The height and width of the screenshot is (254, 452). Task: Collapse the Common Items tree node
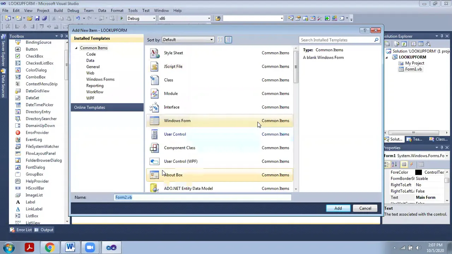[x=76, y=48]
